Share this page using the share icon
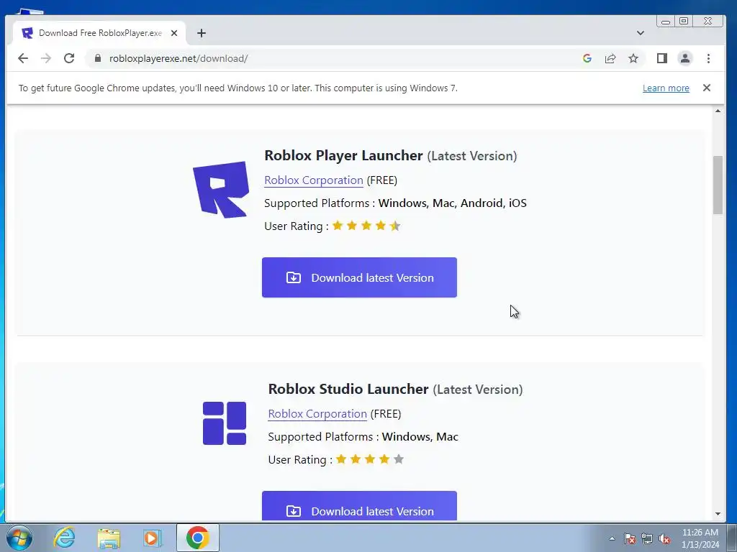Screen dimensions: 737x552 610,58
